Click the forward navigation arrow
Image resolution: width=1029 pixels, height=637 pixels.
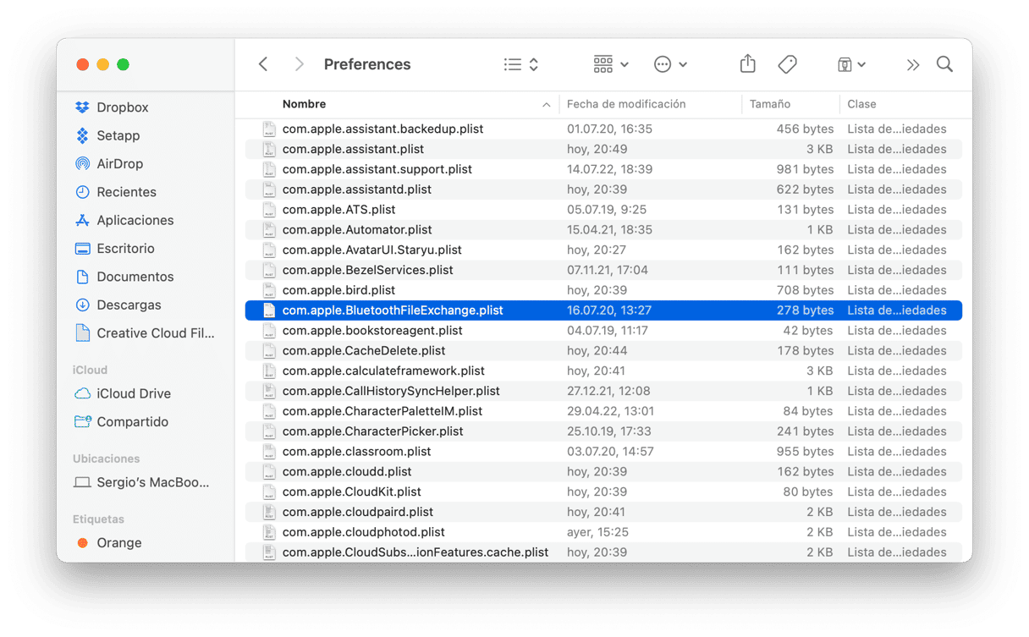click(299, 64)
